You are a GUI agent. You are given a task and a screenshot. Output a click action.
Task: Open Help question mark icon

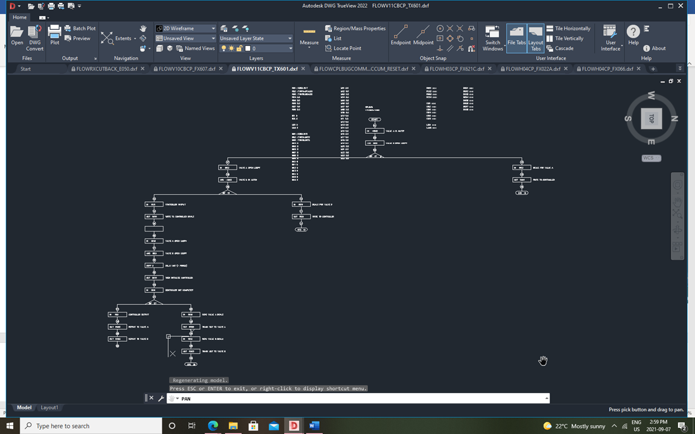click(x=633, y=31)
